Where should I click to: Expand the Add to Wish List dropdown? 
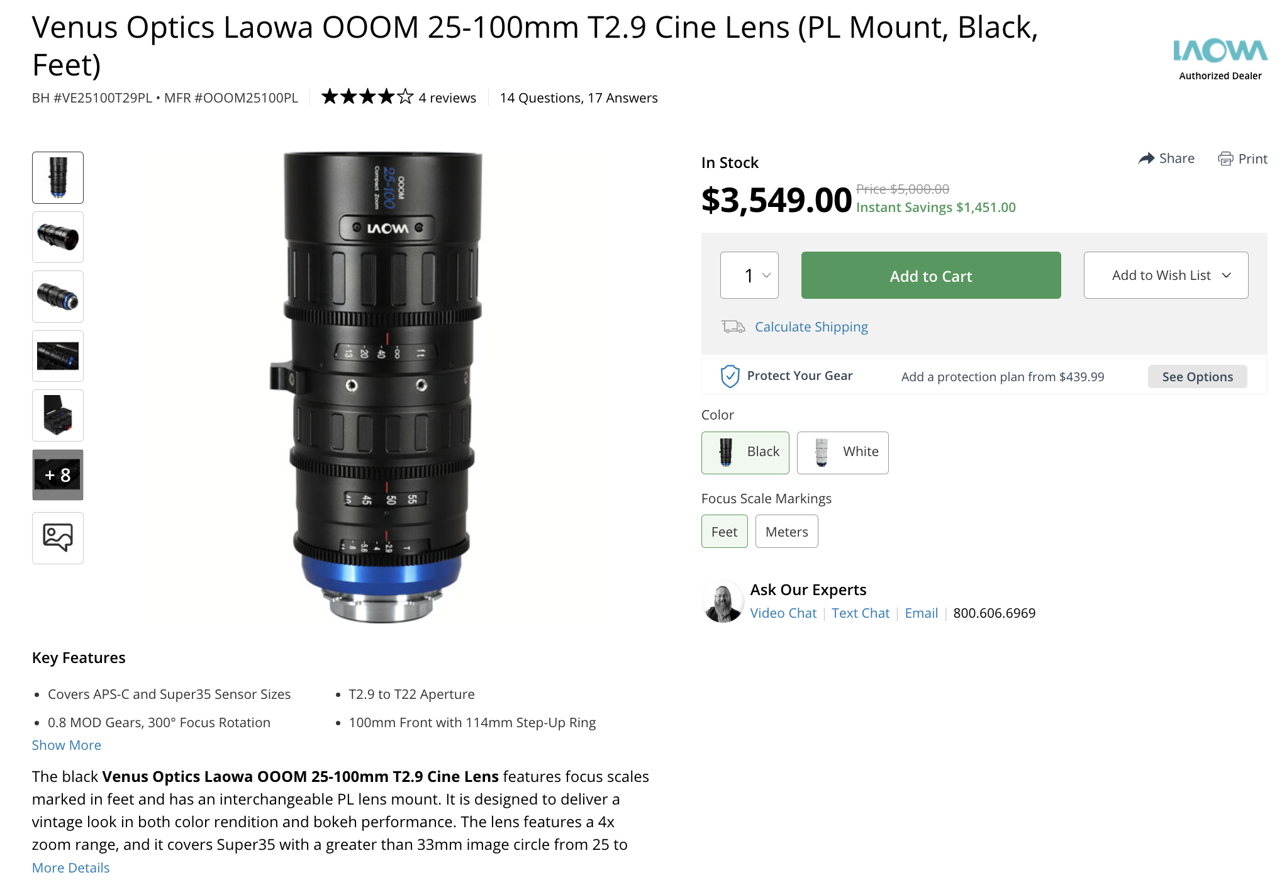1166,276
